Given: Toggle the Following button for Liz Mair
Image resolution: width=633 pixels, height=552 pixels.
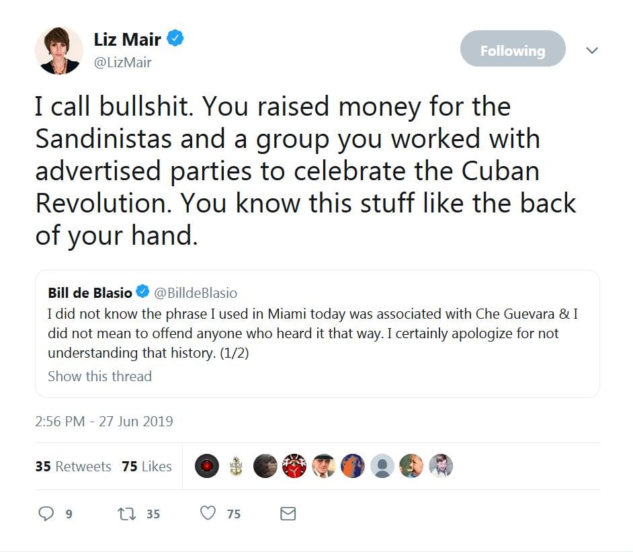Looking at the screenshot, I should [x=513, y=49].
